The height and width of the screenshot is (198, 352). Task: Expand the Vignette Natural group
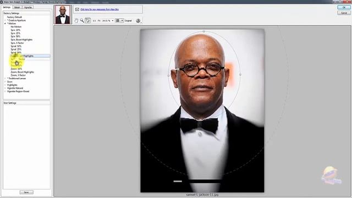tap(5, 88)
